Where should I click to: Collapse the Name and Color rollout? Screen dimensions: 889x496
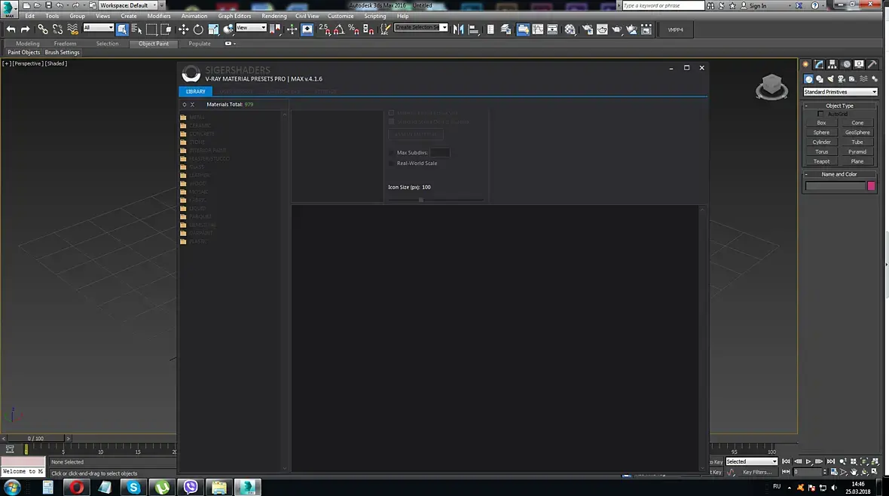click(x=840, y=174)
